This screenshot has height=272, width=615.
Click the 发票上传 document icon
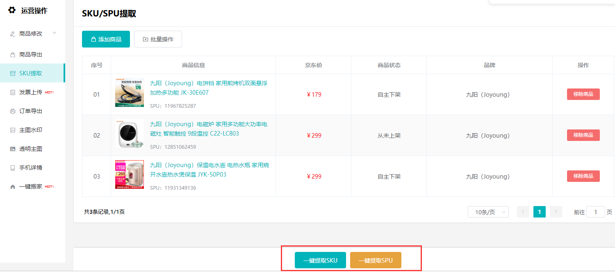point(13,92)
